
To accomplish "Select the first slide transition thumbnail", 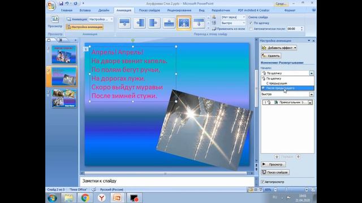I will [124, 23].
